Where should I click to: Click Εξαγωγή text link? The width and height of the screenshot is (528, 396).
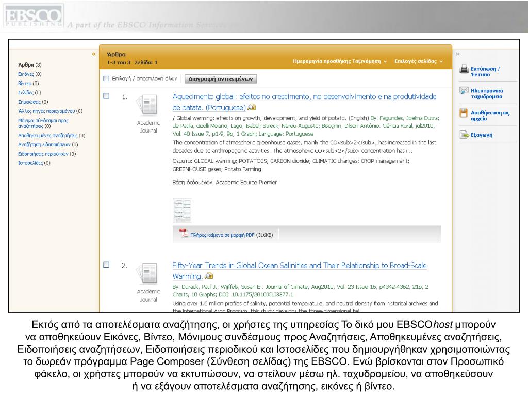[x=482, y=135]
